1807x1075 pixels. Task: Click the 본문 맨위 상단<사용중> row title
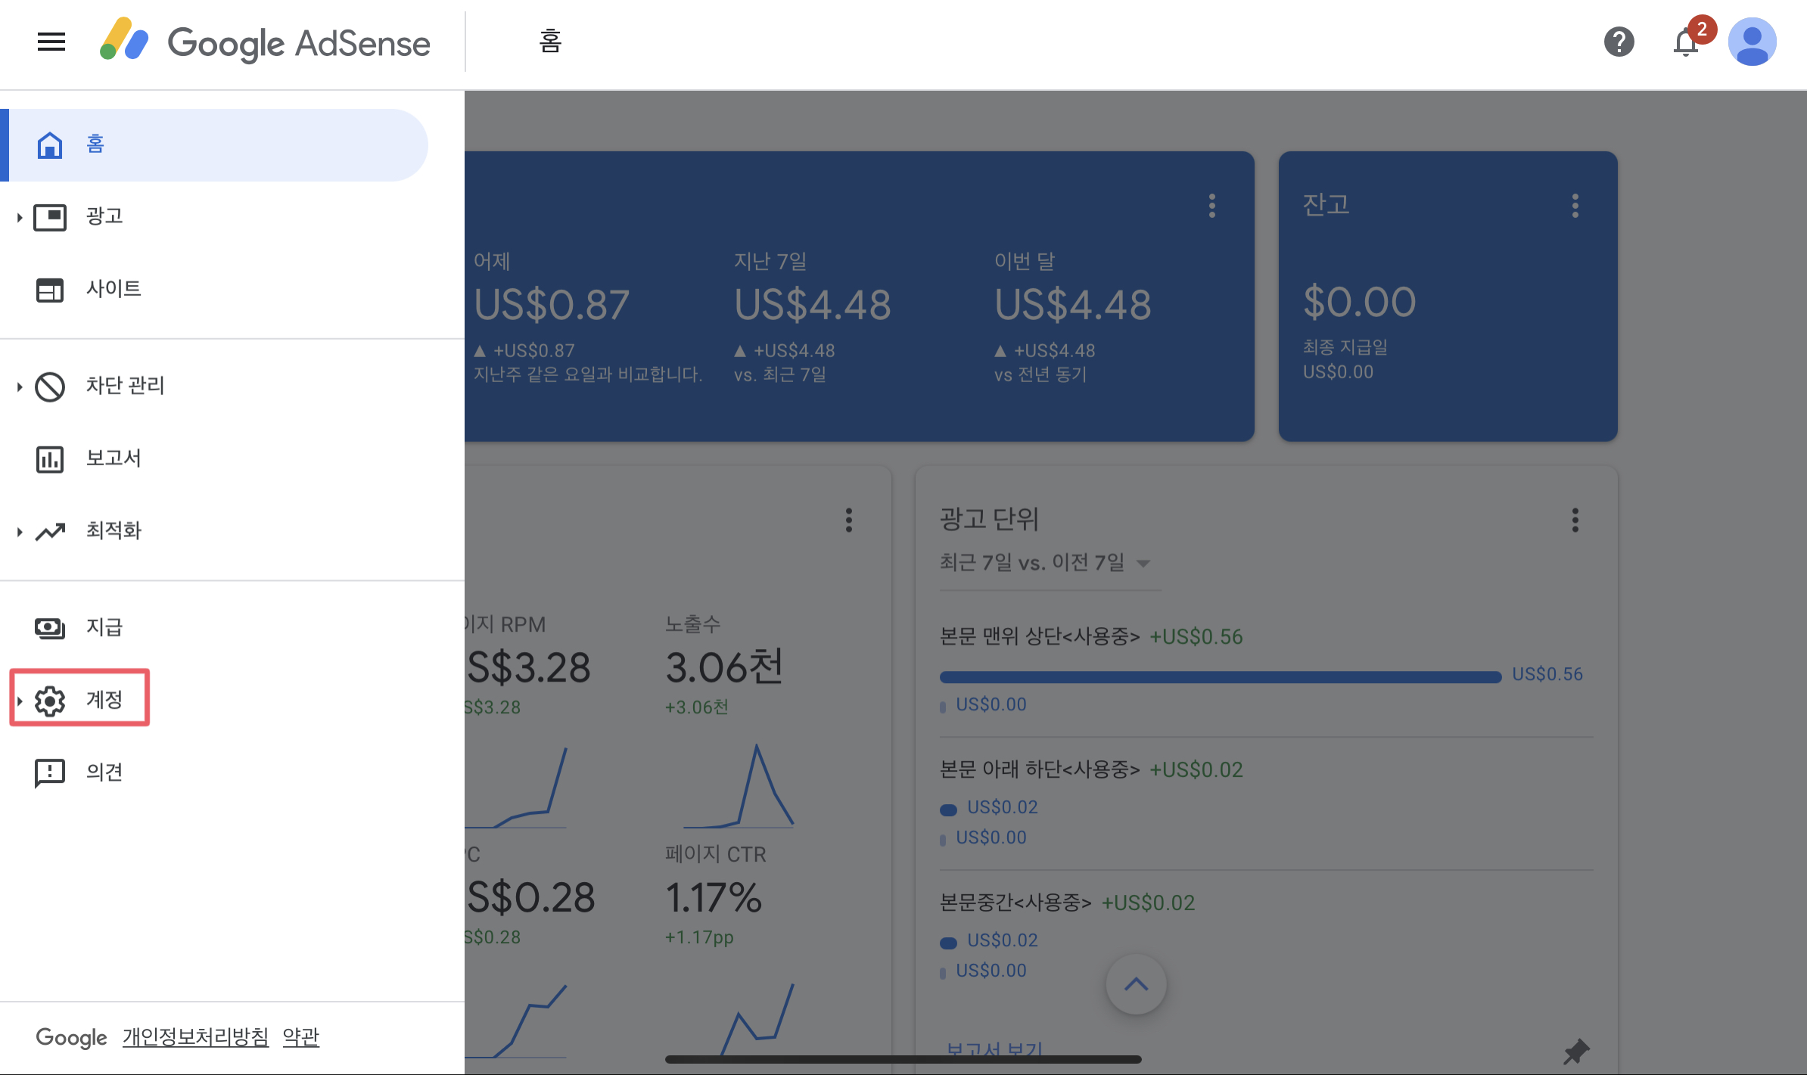coord(1040,637)
